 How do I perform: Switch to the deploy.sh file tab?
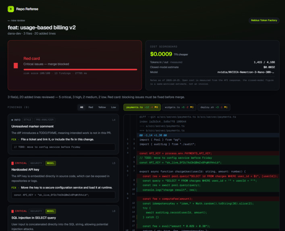coord(214,107)
